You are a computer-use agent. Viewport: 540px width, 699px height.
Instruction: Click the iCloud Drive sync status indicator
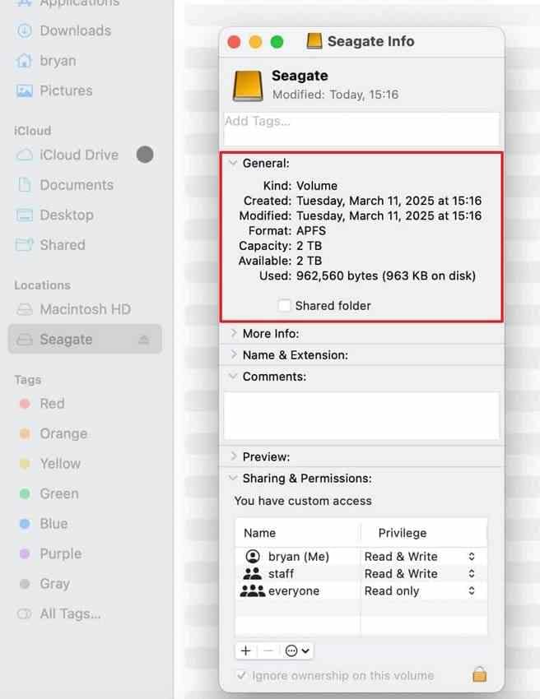[x=145, y=155]
